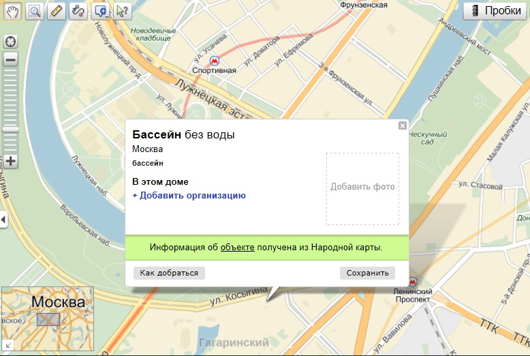Zoom in with the plus button
This screenshot has height=356, width=530.
click(x=10, y=161)
